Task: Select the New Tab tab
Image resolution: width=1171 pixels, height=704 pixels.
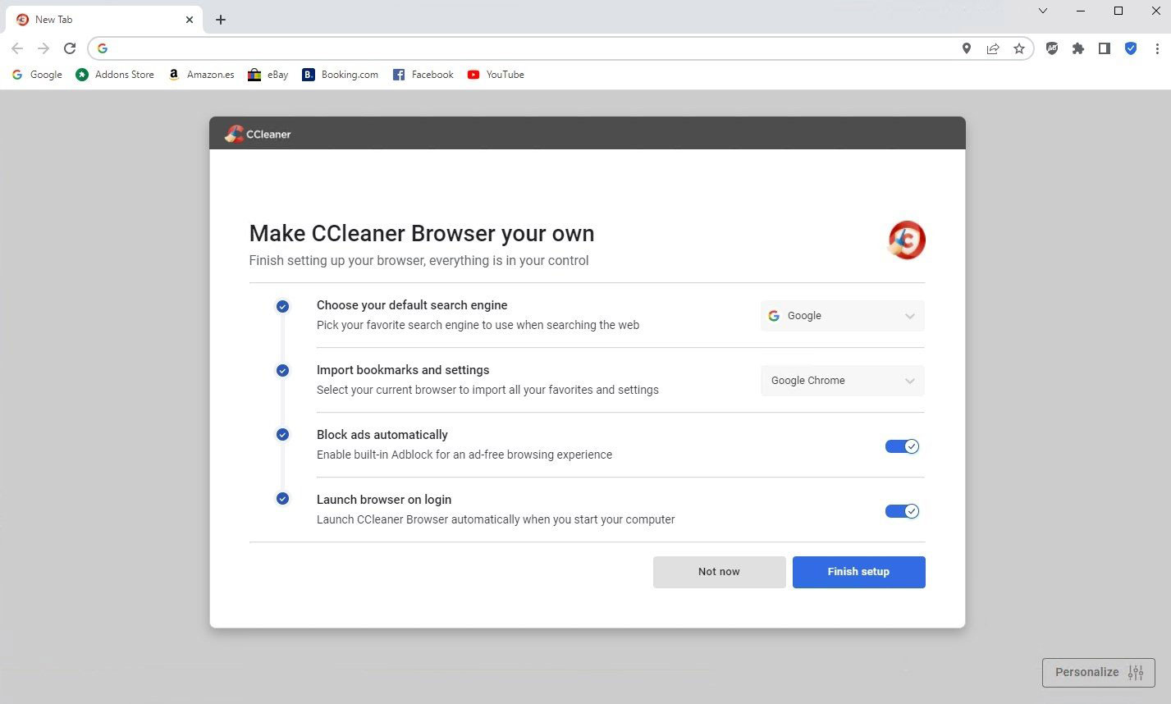Action: (104, 20)
